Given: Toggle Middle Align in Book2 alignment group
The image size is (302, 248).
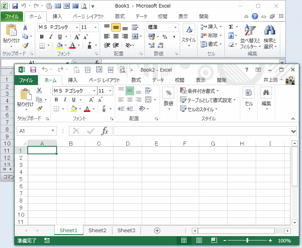Looking at the screenshot, I should (130, 91).
